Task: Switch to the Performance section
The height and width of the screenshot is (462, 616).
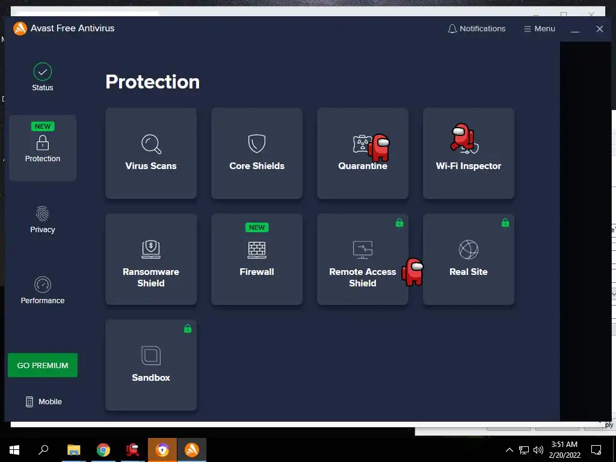Action: pos(43,291)
